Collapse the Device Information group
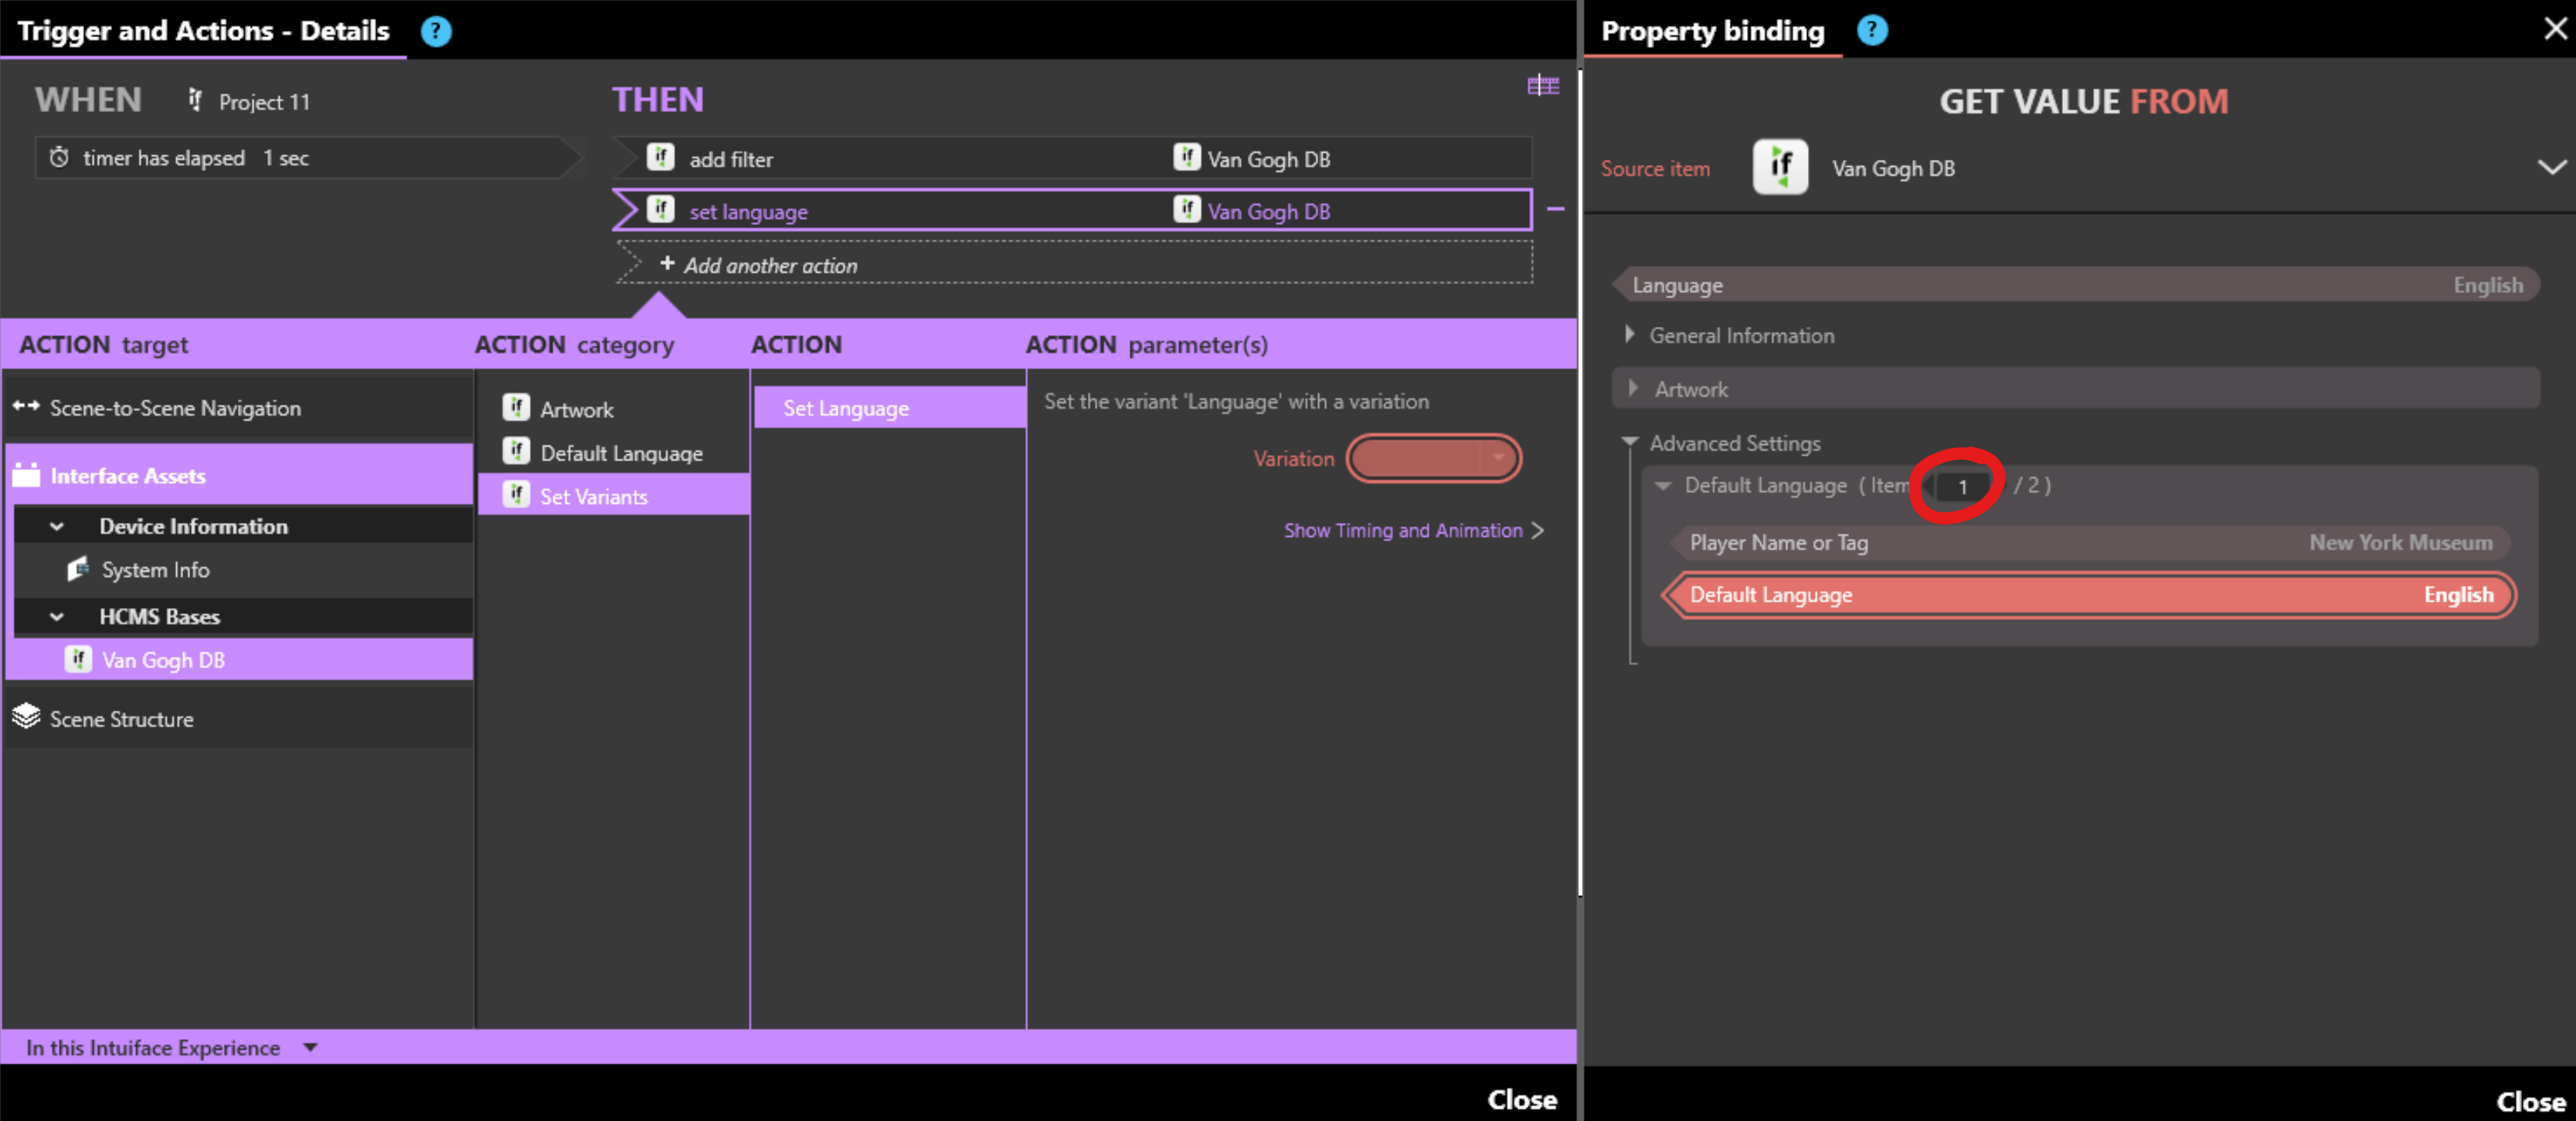 point(57,526)
